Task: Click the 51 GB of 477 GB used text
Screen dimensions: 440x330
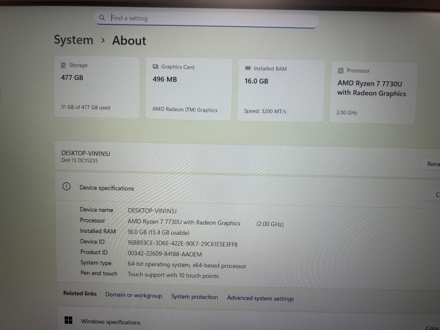Action: coord(86,107)
